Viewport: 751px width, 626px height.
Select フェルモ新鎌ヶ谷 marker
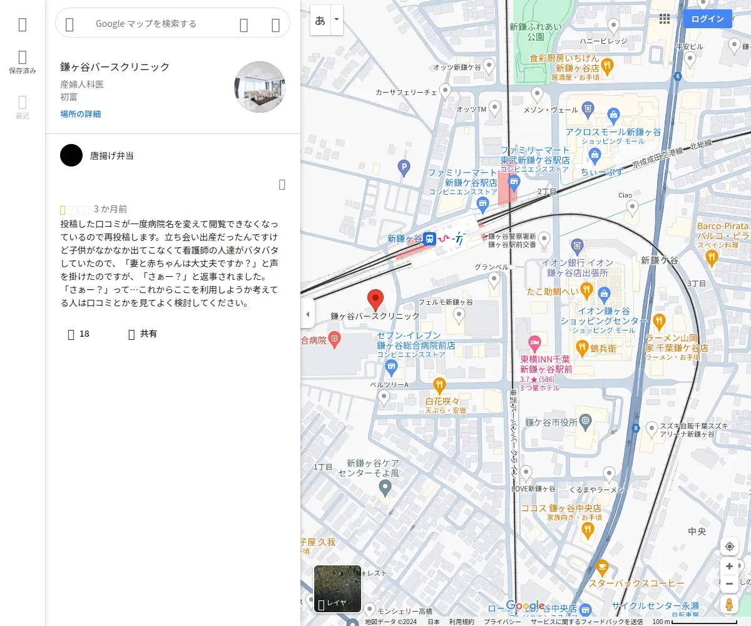click(459, 316)
